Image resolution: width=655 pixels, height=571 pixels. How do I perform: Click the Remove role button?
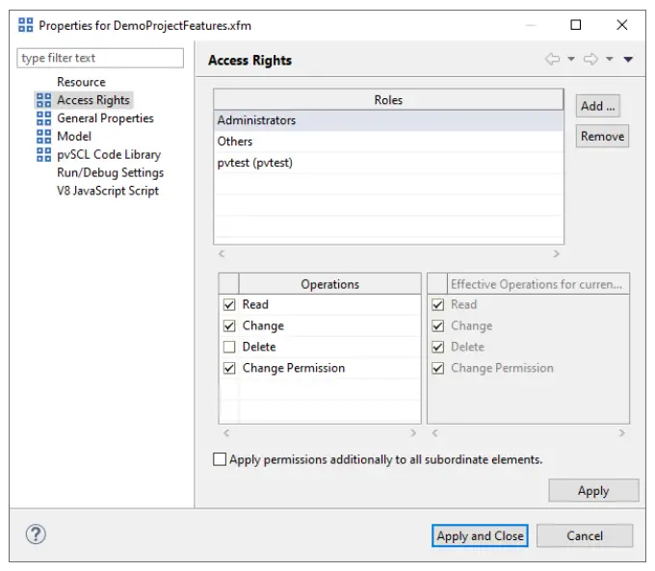point(602,136)
